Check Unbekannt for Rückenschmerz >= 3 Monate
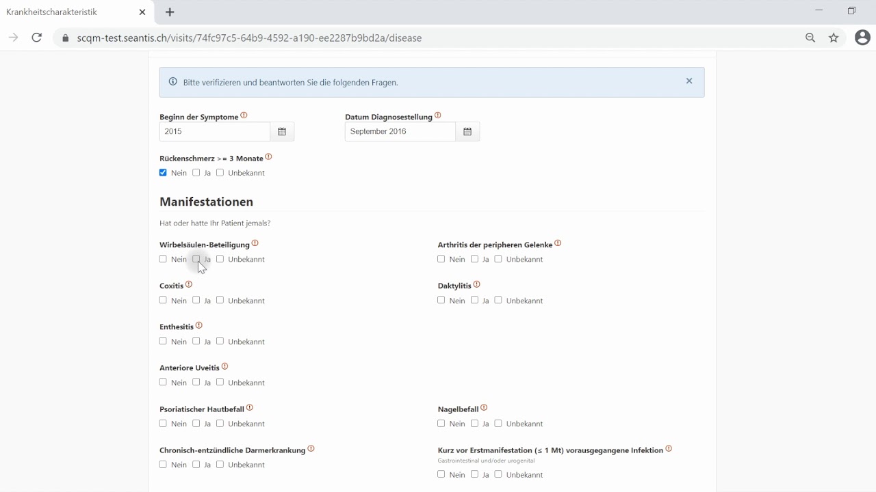 220,172
